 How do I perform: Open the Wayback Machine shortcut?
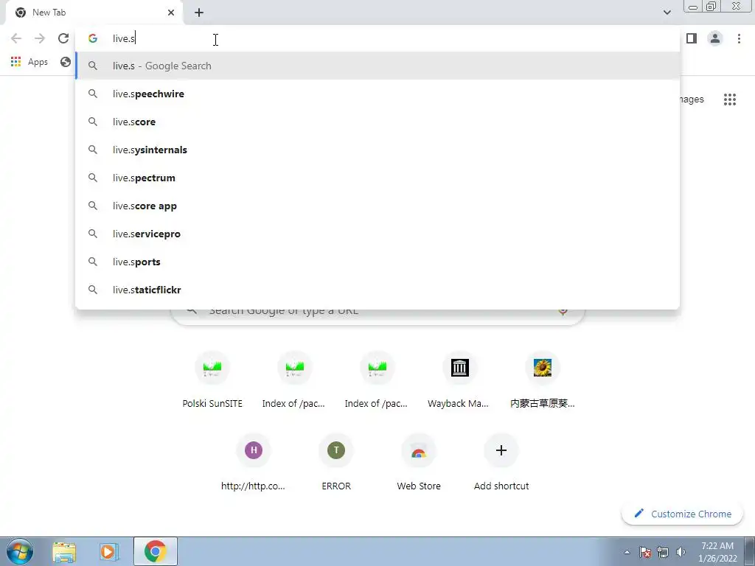[x=460, y=380]
